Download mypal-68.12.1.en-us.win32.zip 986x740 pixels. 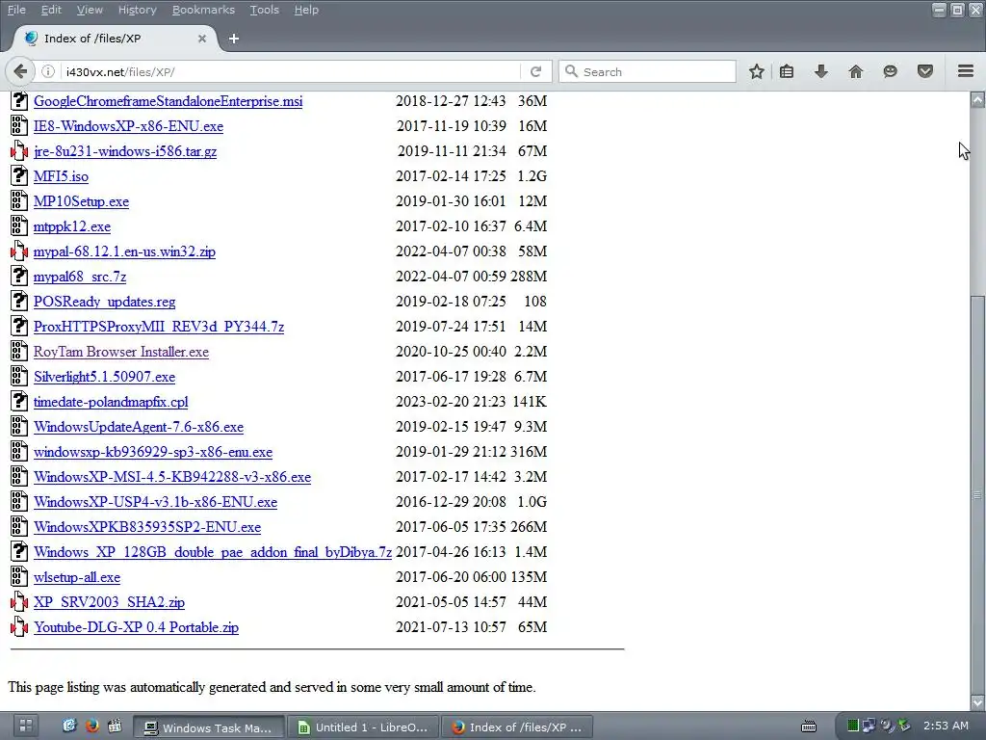(124, 251)
